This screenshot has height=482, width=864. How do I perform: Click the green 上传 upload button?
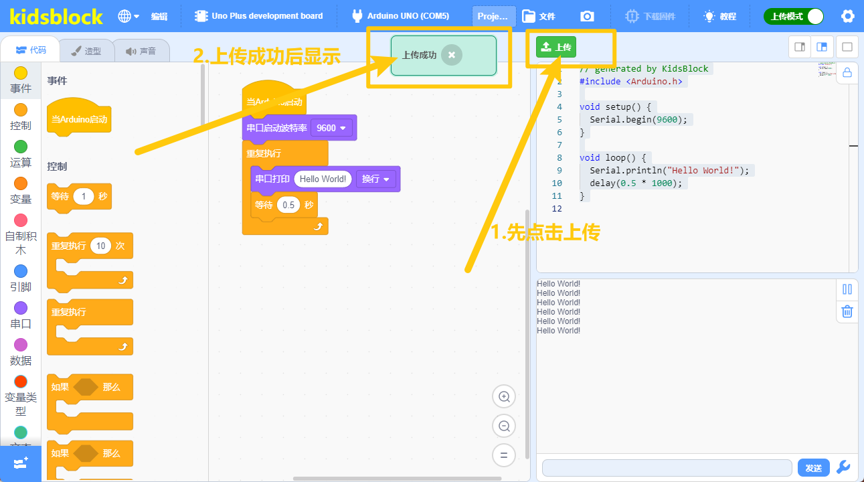point(556,47)
